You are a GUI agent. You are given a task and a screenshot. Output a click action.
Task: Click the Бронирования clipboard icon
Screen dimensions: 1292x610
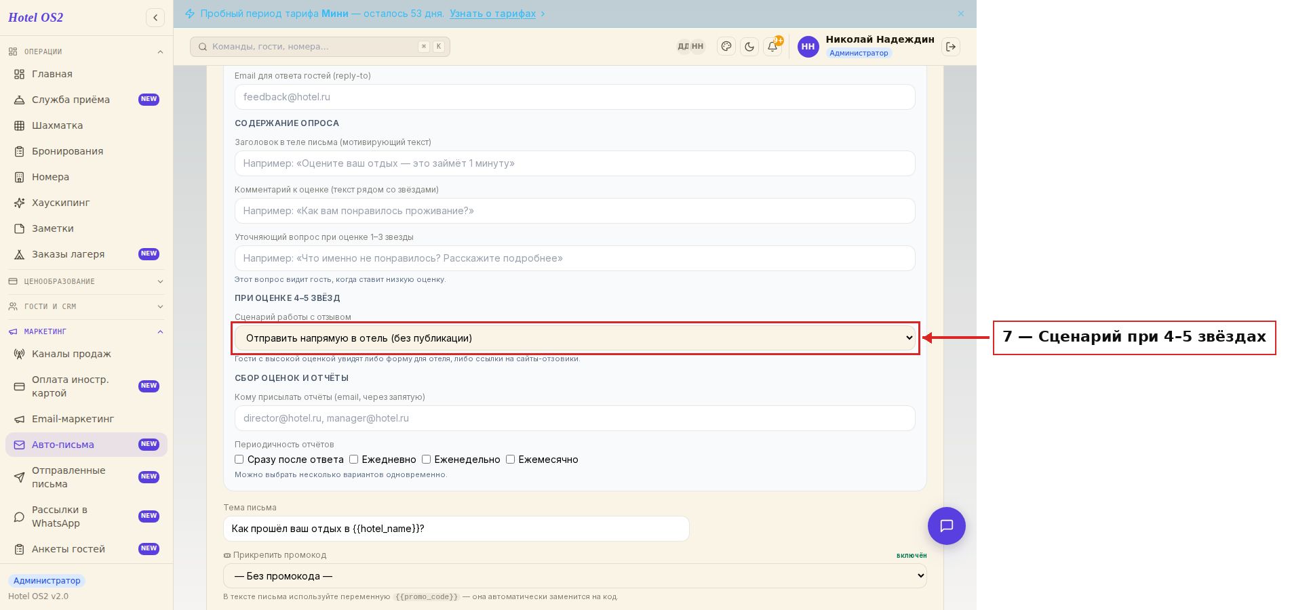click(x=20, y=151)
